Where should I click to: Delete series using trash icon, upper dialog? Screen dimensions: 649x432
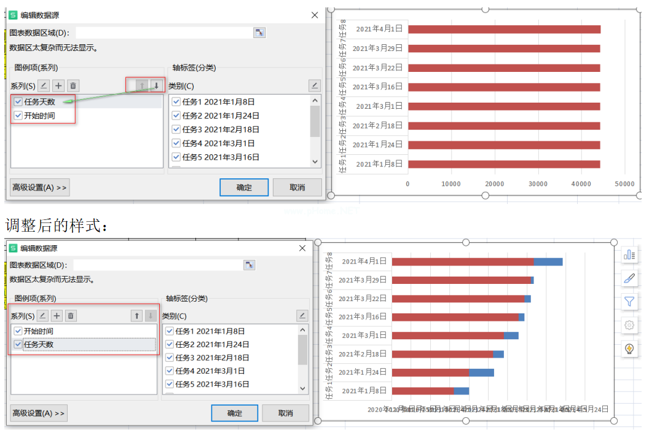[x=73, y=86]
